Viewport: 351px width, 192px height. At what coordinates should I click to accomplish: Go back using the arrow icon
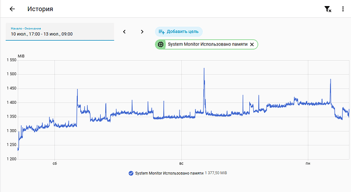(12, 9)
